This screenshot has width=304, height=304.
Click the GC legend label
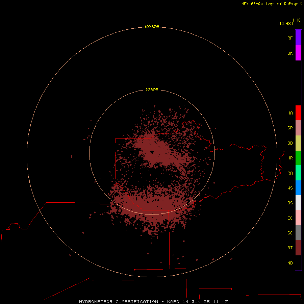click(x=290, y=233)
